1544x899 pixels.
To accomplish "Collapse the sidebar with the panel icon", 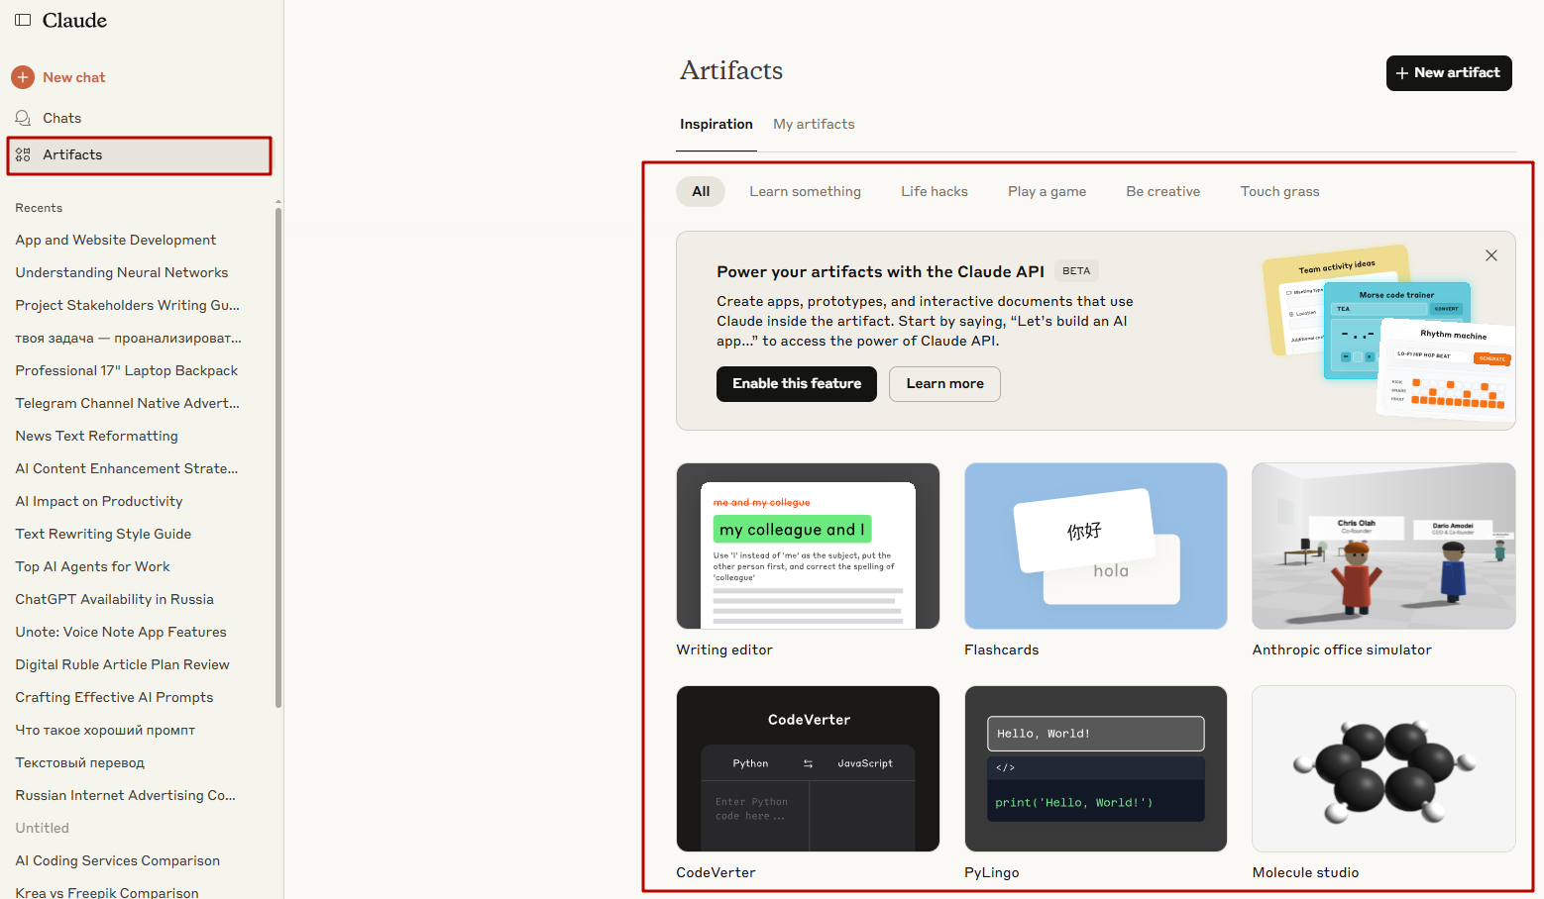I will pyautogui.click(x=23, y=20).
